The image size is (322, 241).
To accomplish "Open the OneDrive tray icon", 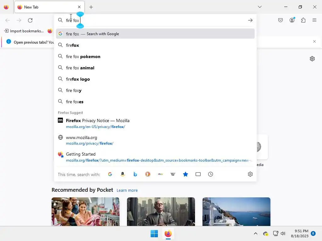I will point(265,233).
